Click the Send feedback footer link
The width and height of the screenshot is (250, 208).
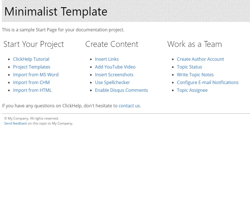[x=16, y=123]
